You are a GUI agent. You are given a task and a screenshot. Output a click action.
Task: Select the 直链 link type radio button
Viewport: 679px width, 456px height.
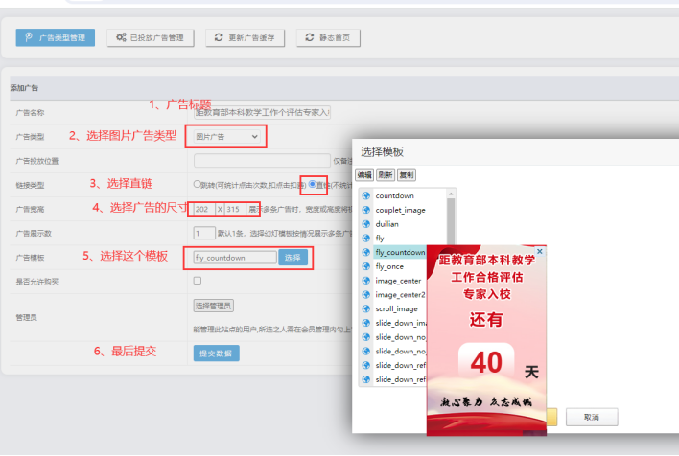coord(313,184)
